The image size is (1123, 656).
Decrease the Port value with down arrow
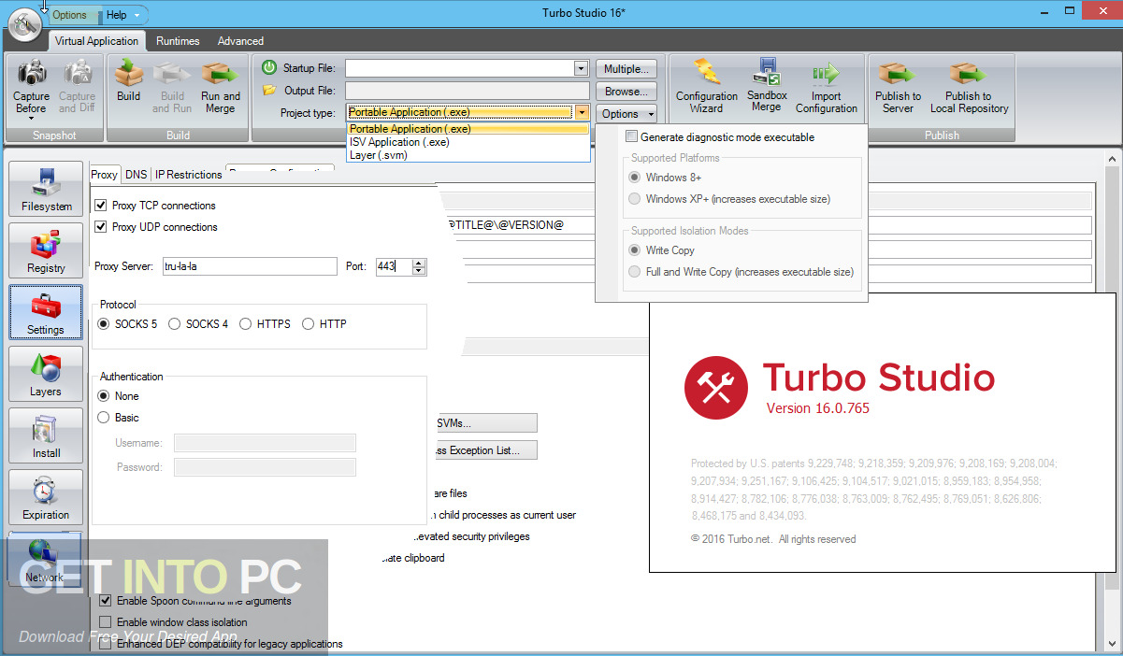pos(419,271)
